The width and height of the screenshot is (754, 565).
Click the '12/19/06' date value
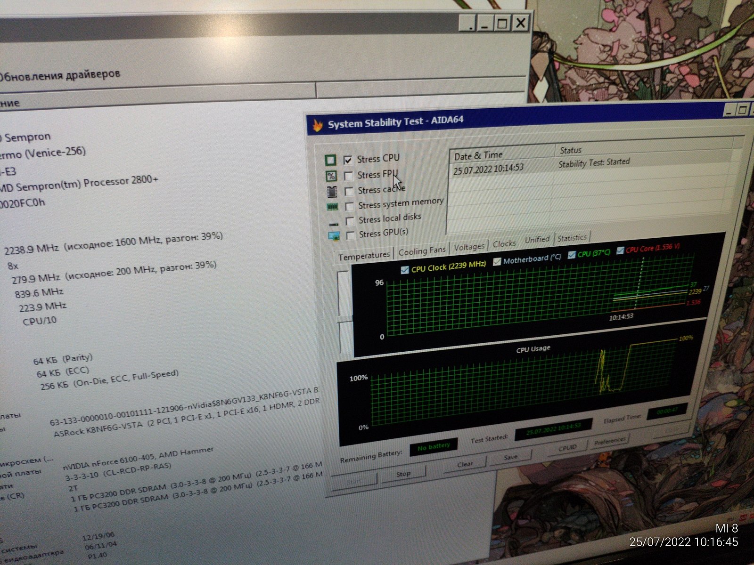click(x=98, y=536)
